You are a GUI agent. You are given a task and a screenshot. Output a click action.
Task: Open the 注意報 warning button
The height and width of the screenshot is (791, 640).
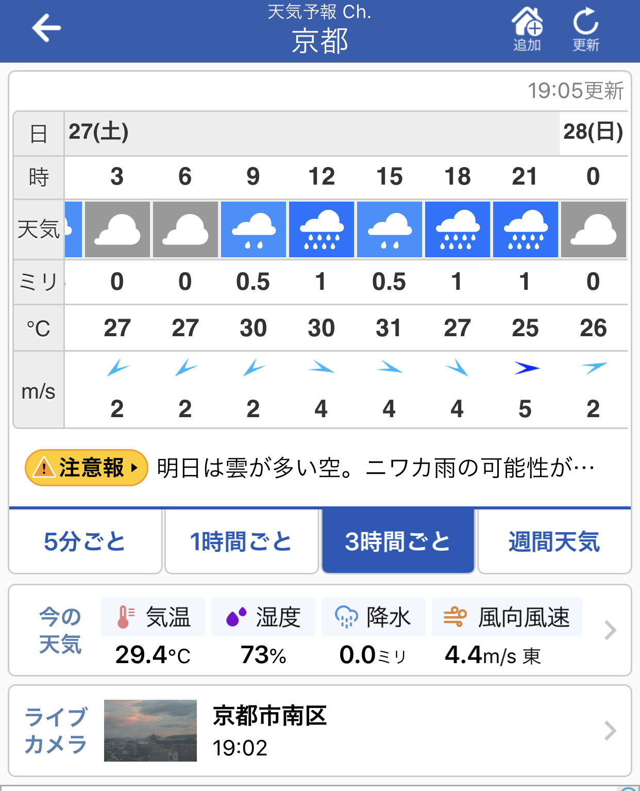(x=87, y=468)
